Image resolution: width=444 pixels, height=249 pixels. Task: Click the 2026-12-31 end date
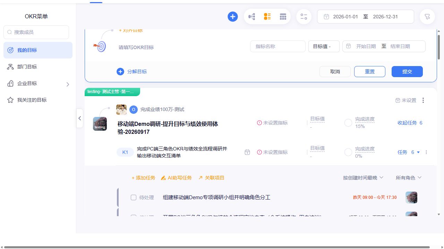click(385, 17)
